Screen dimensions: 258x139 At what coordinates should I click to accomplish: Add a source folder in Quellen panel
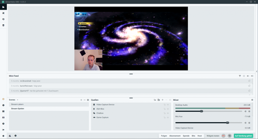pos(159,100)
